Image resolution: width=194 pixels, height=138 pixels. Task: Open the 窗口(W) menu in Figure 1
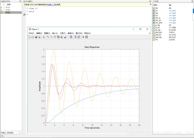[x=79, y=33]
